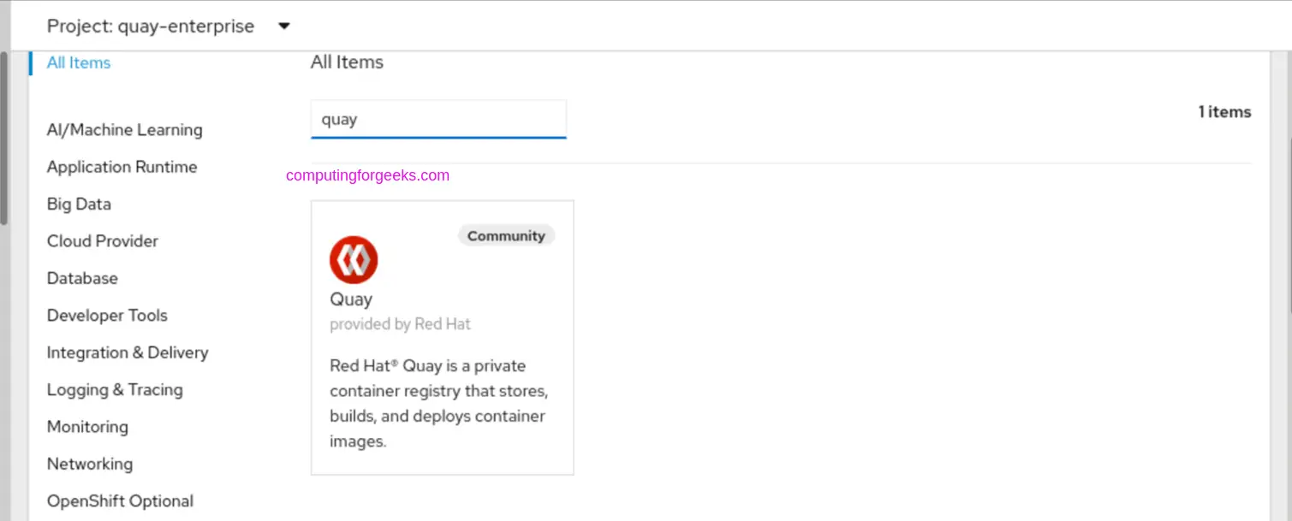The height and width of the screenshot is (521, 1292).
Task: Open the AI/Machine Learning category
Action: [x=124, y=129]
